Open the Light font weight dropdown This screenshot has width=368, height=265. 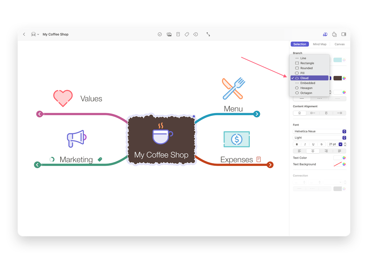click(x=320, y=138)
